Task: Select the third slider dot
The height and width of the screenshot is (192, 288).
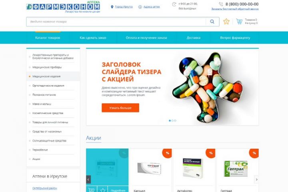Action: pyautogui.click(x=175, y=121)
